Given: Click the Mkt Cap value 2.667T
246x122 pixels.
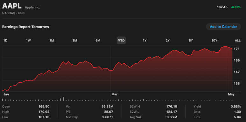Looking at the screenshot, I should coord(108,117).
